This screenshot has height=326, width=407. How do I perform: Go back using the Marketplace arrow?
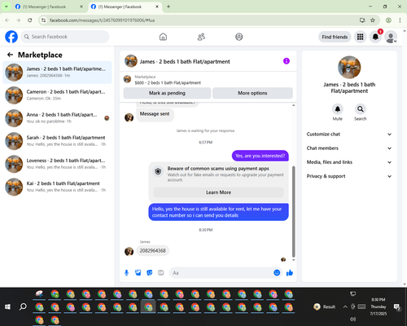click(10, 55)
